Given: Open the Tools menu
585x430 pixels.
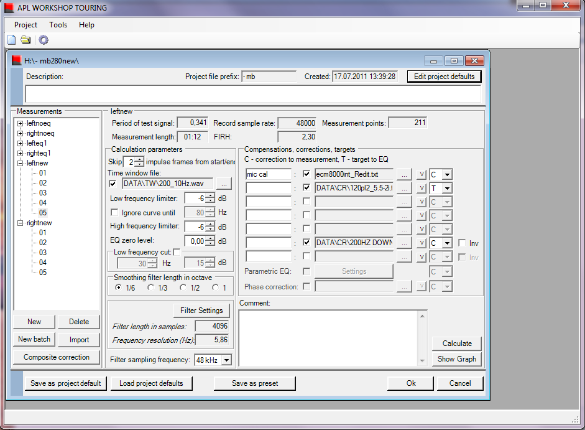Looking at the screenshot, I should (x=58, y=25).
